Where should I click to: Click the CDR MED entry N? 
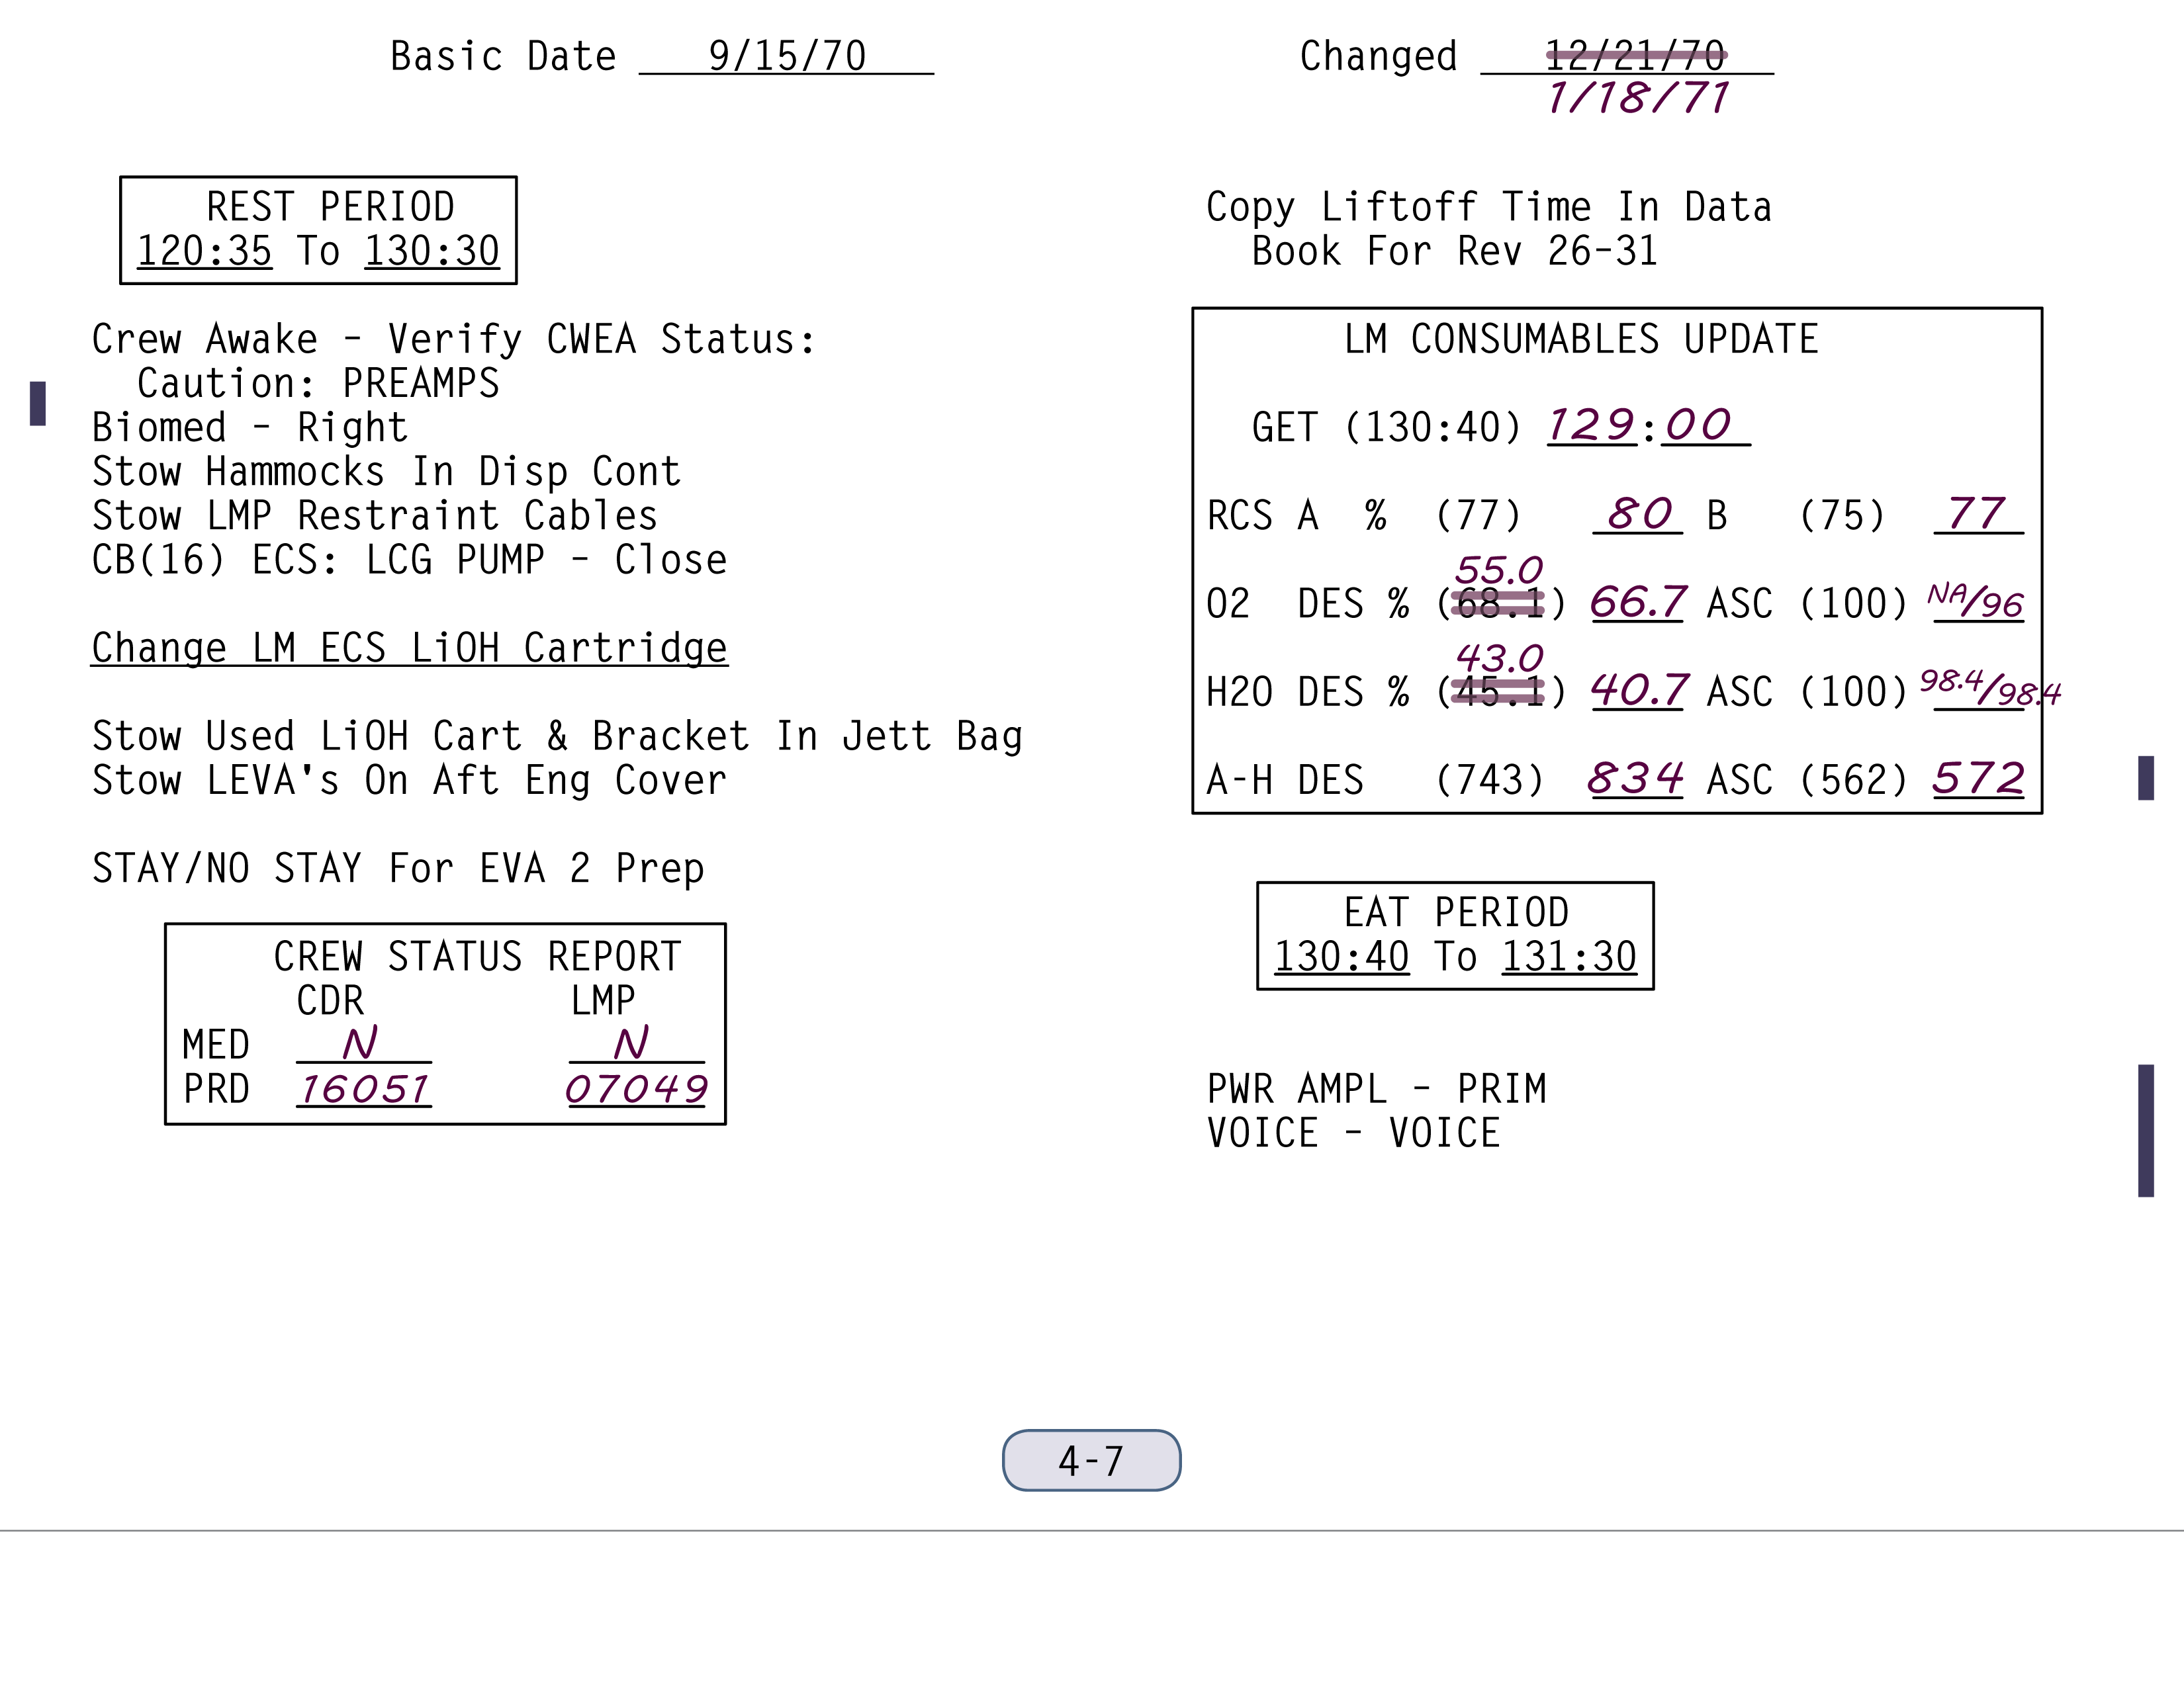point(361,1043)
